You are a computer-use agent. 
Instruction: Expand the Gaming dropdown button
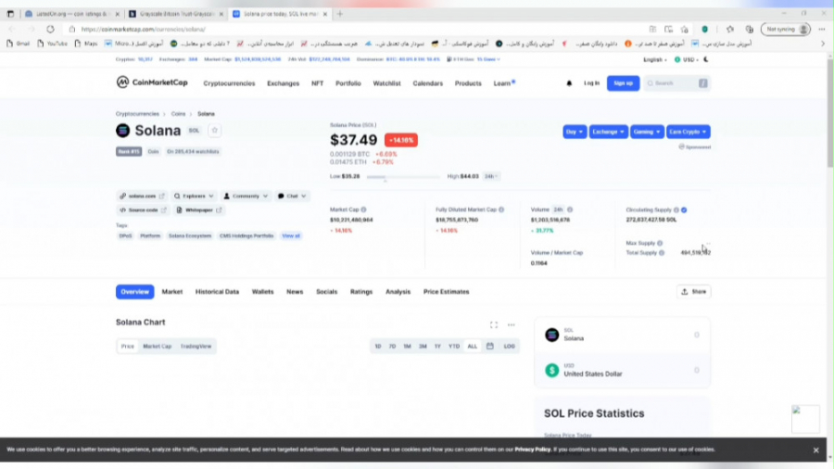pyautogui.click(x=647, y=132)
